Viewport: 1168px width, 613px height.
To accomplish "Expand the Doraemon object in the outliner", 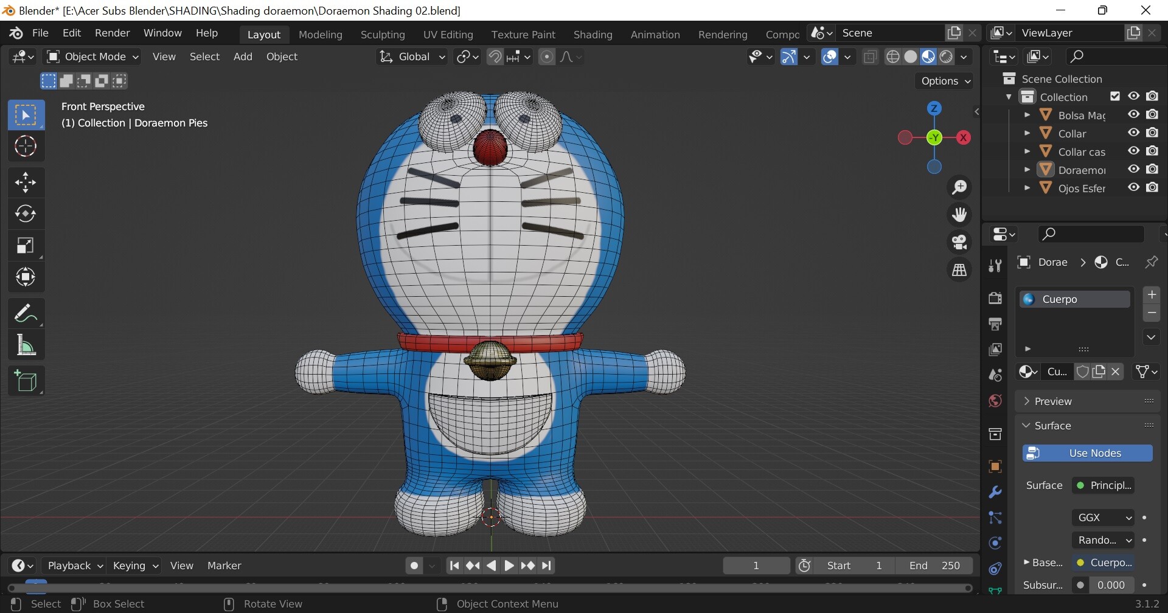I will click(1027, 170).
